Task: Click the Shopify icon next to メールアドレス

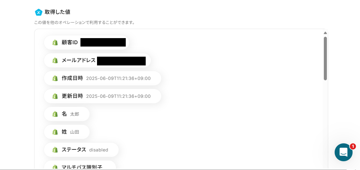Action: (x=55, y=60)
